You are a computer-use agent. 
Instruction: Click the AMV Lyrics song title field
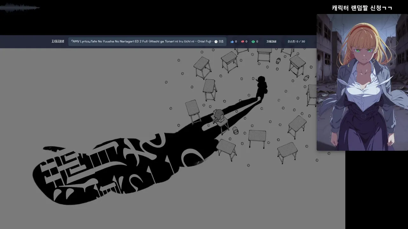147,42
